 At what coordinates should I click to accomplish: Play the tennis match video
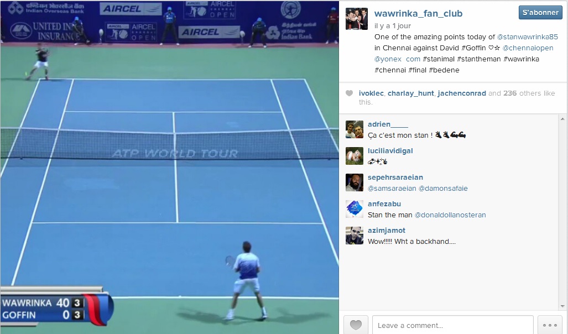pyautogui.click(x=170, y=167)
